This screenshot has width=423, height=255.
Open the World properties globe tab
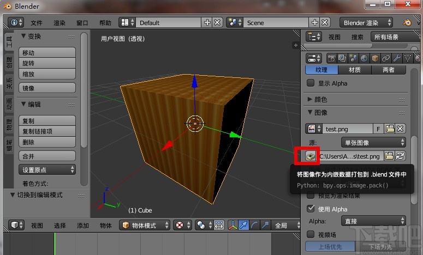point(364,58)
